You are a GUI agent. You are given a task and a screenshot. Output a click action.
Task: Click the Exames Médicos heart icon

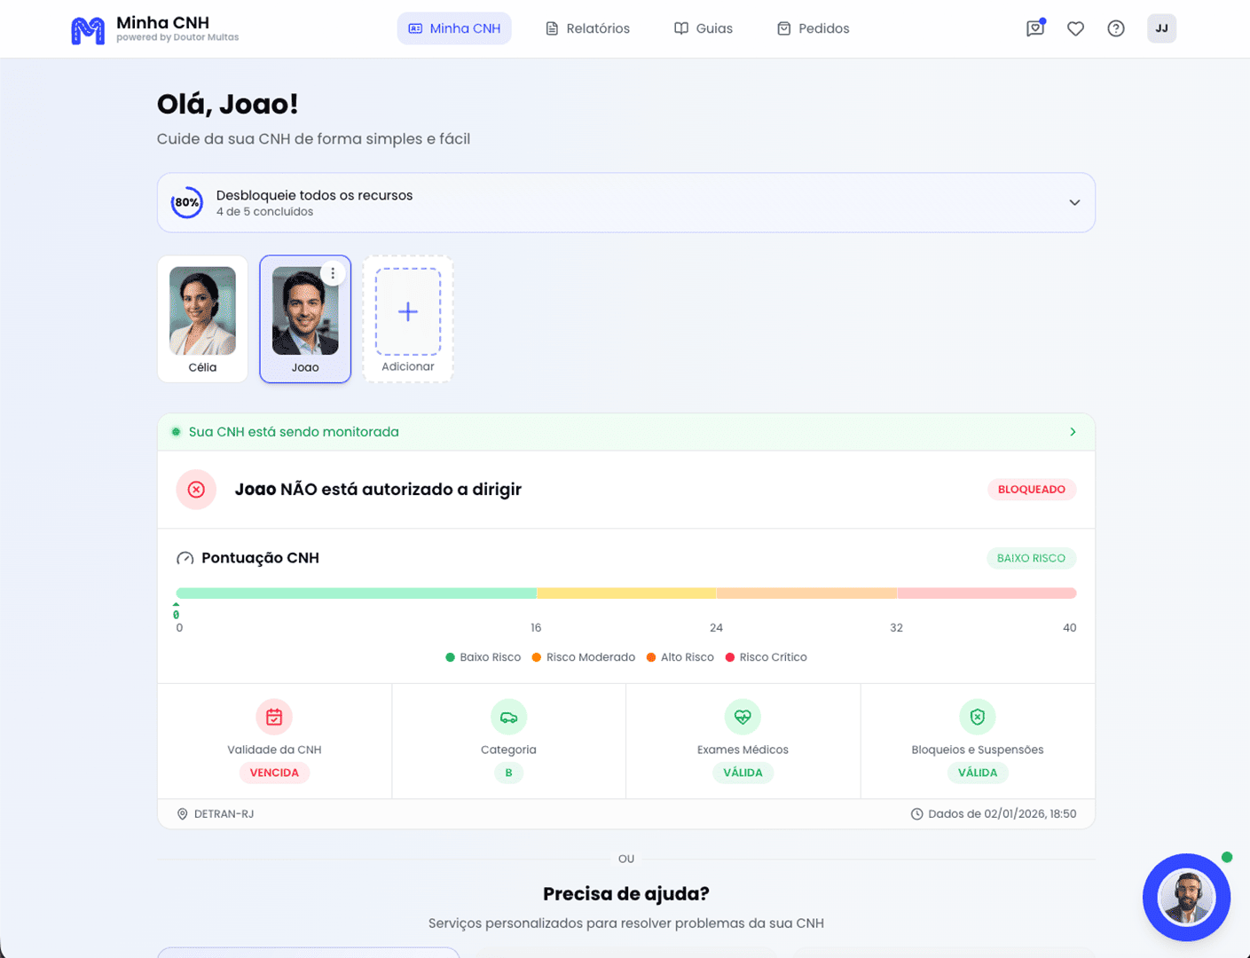point(743,717)
